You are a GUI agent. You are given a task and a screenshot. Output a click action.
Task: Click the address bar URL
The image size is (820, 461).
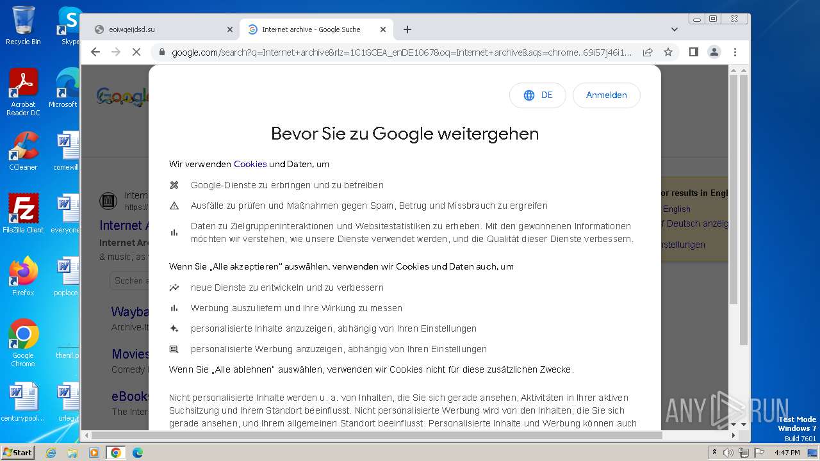[402, 52]
